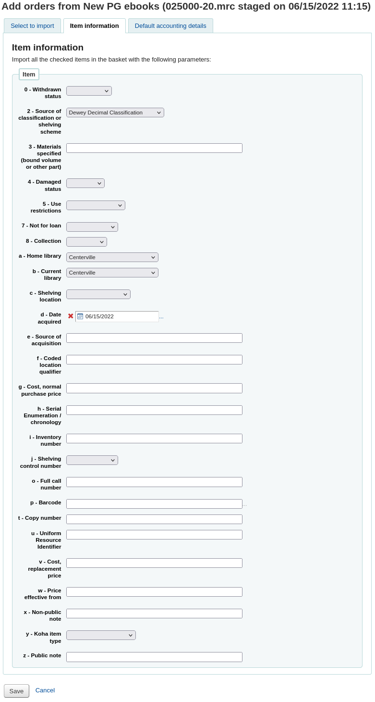Open the Home library dropdown showing Centerville
Screen dimensions: 375x702
(x=112, y=257)
